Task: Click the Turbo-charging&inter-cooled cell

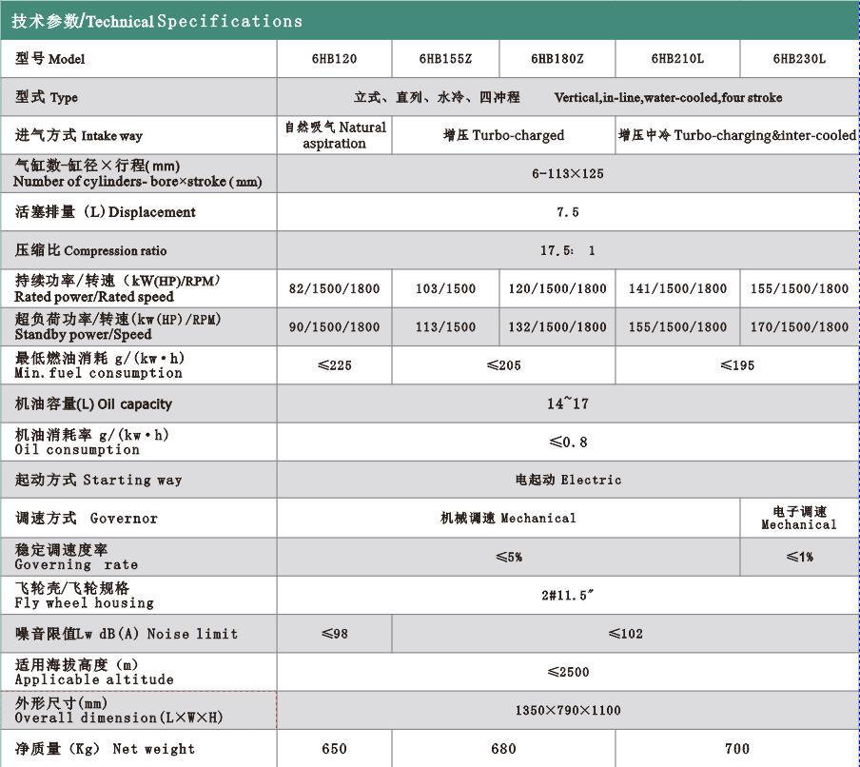Action: [737, 135]
